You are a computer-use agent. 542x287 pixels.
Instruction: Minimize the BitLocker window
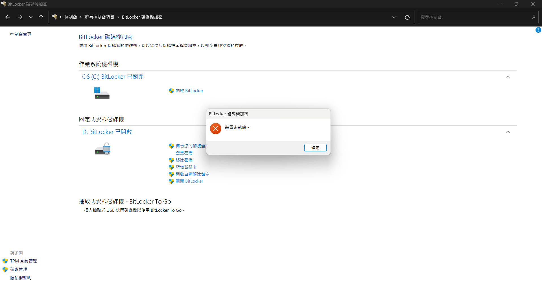tap(500, 4)
